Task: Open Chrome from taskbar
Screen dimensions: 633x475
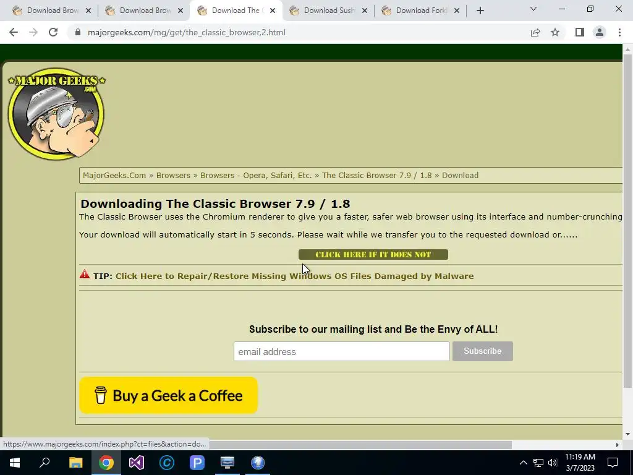Action: point(106,463)
